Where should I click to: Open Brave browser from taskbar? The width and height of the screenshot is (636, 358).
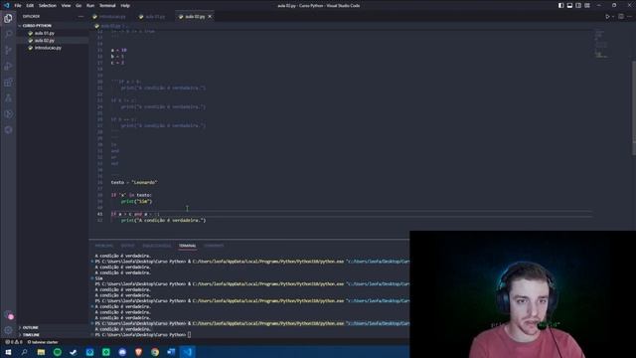point(138,352)
